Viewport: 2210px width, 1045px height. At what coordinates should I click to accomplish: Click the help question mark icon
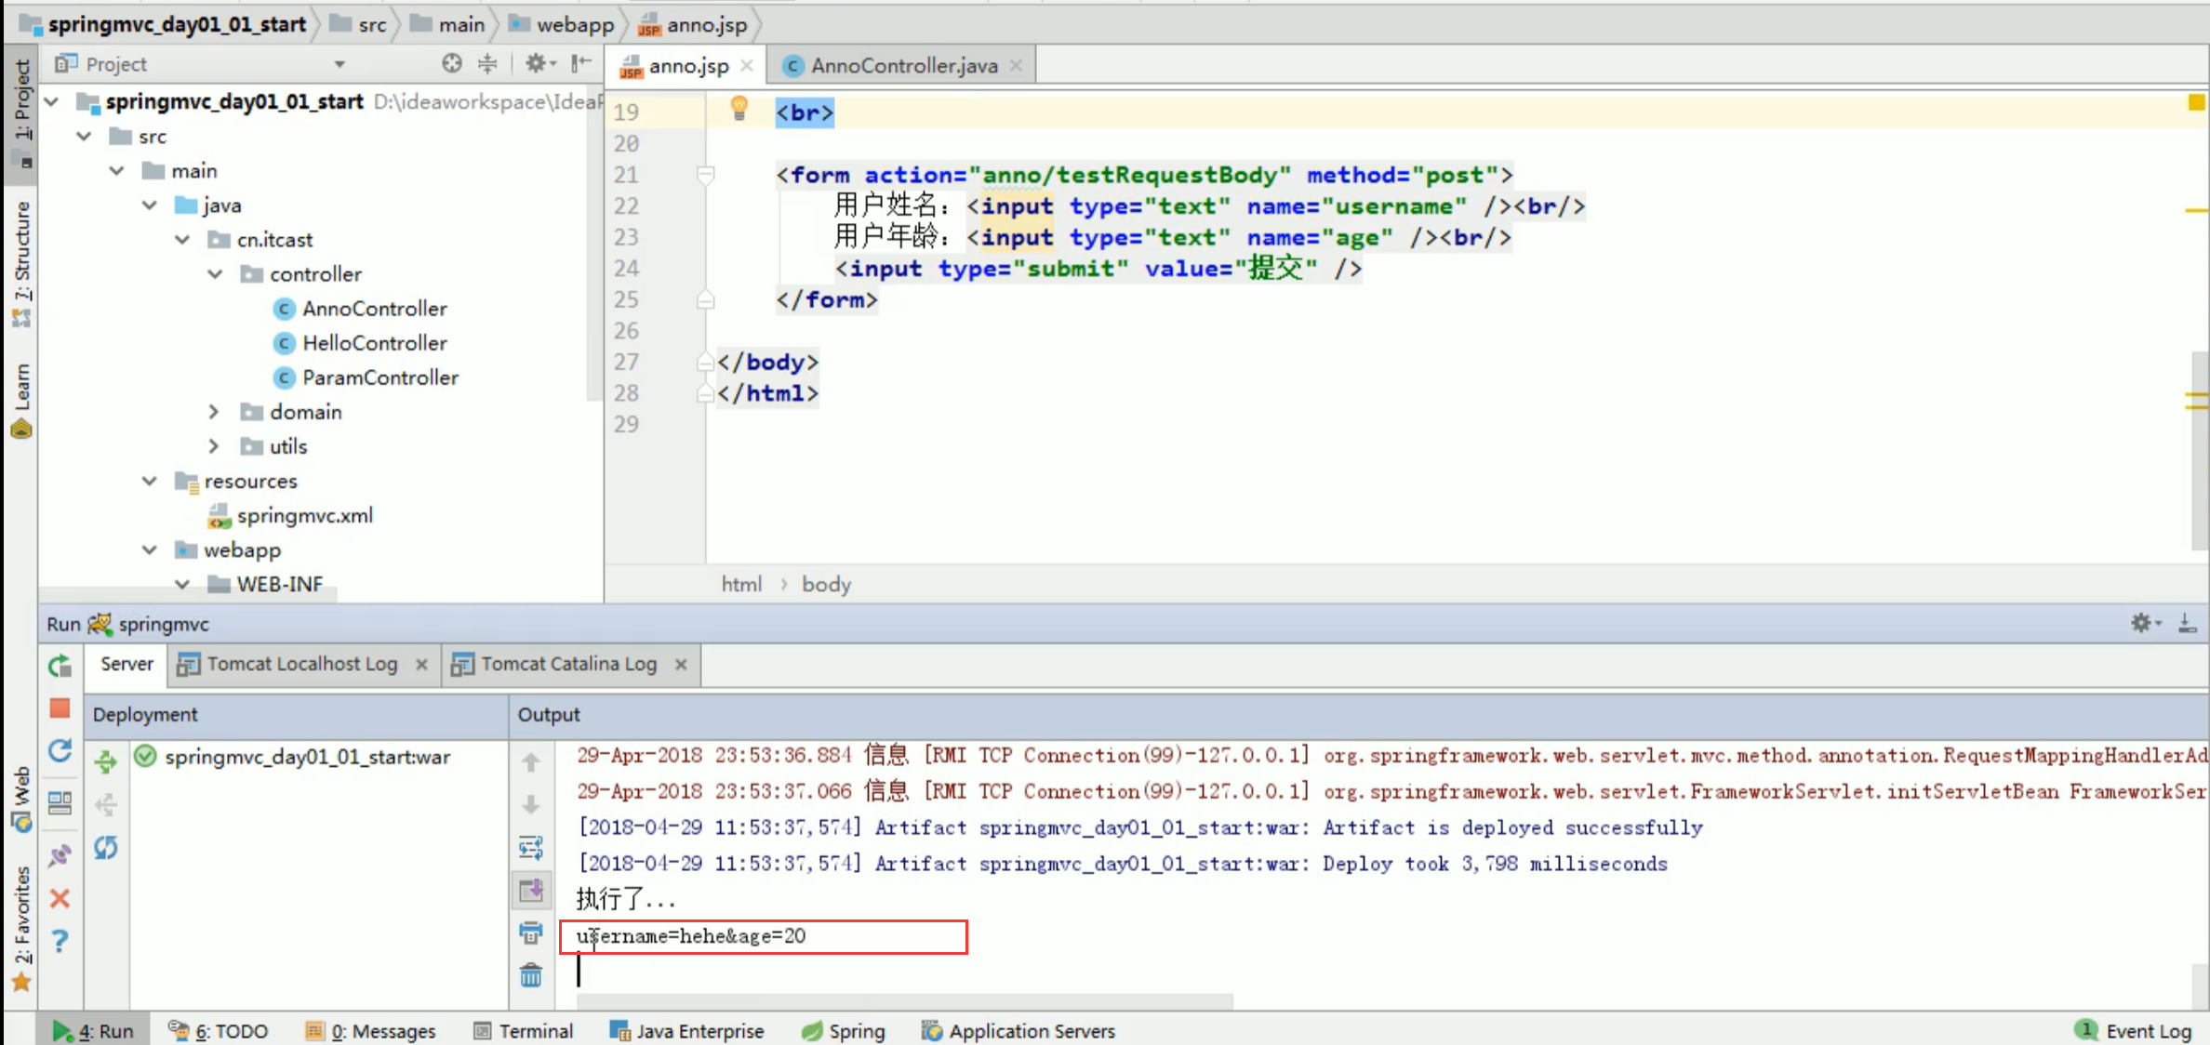coord(60,941)
